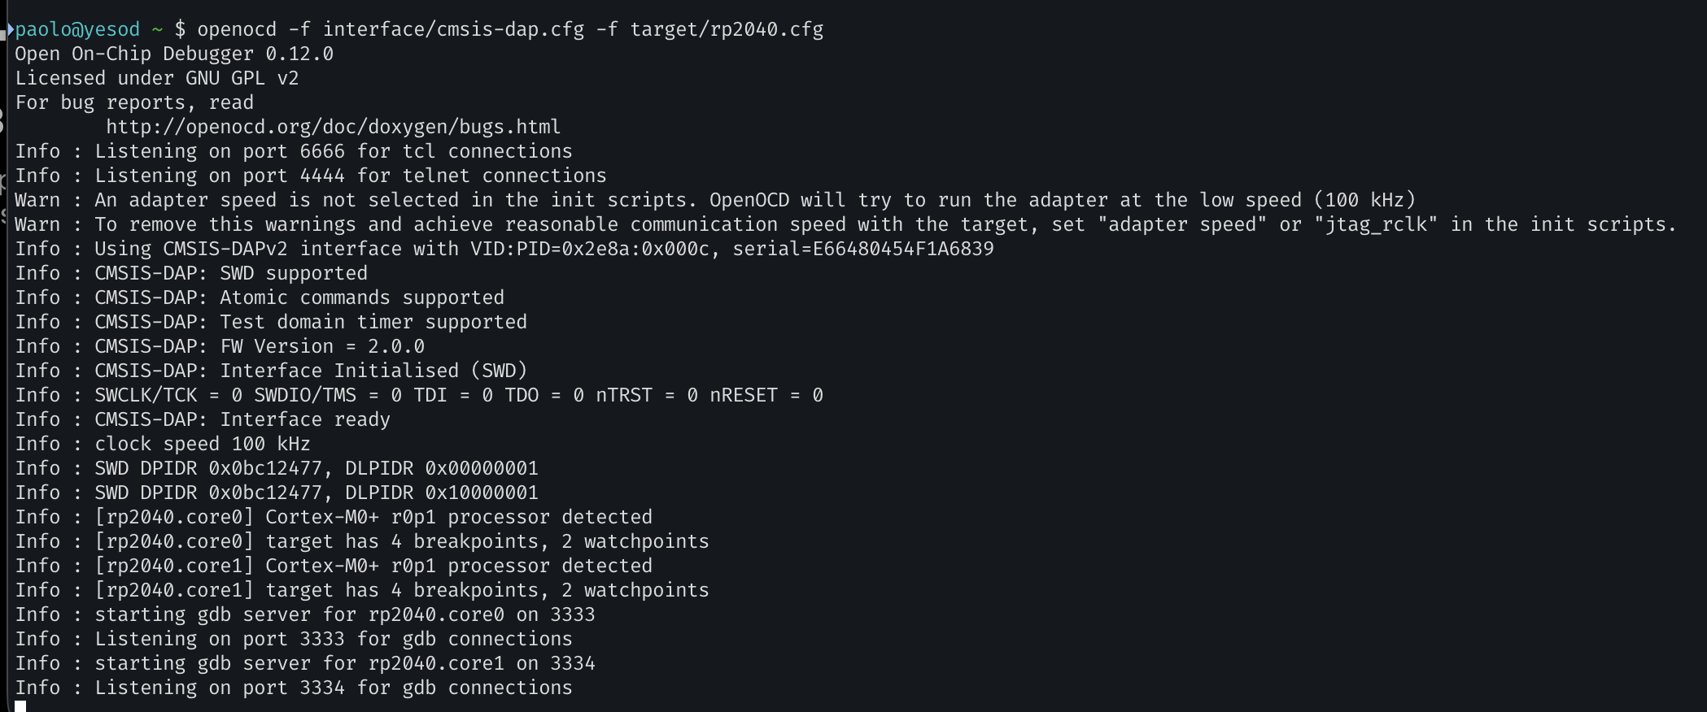Click the block cursor below the output

20,706
